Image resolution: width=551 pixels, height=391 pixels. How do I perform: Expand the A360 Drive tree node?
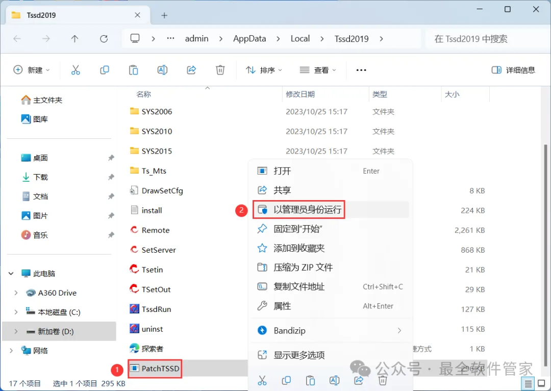[16, 292]
